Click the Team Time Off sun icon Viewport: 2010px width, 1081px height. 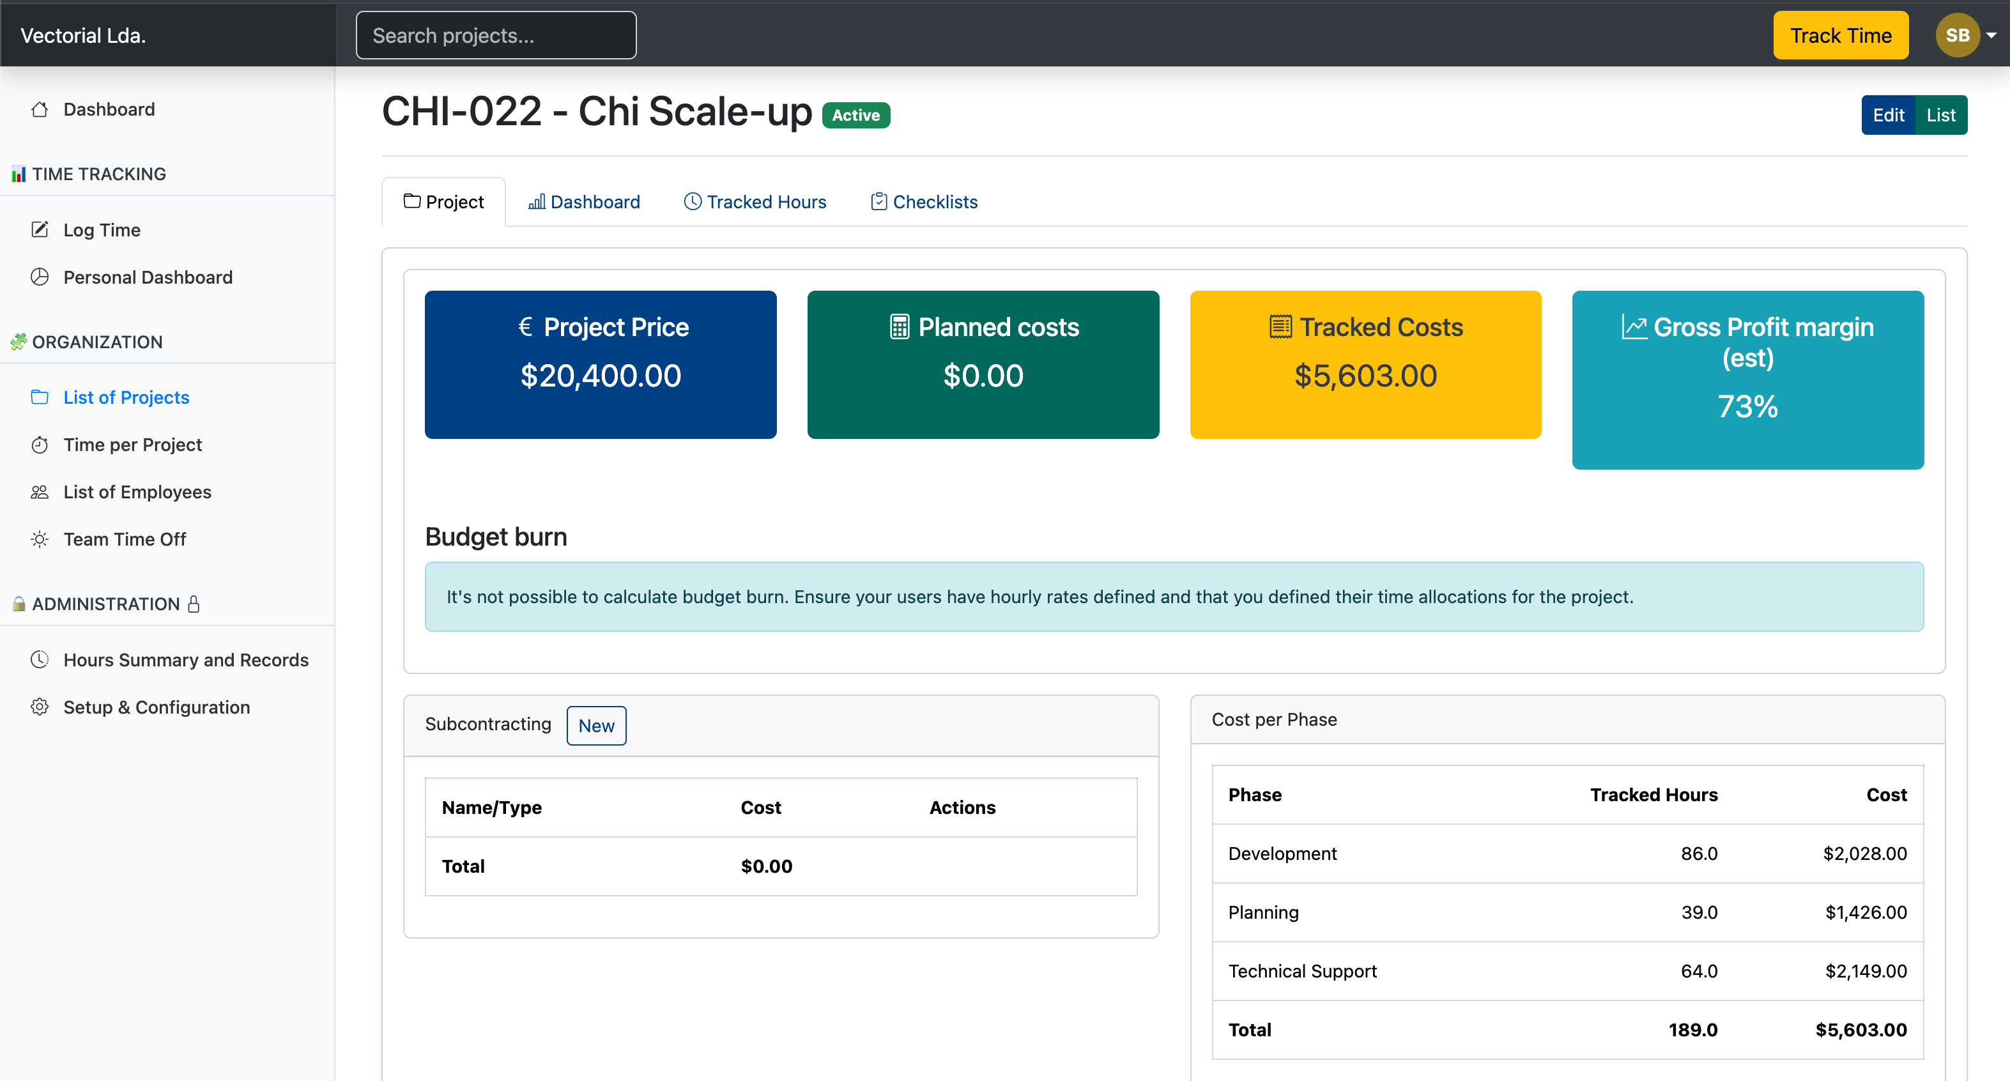click(40, 539)
